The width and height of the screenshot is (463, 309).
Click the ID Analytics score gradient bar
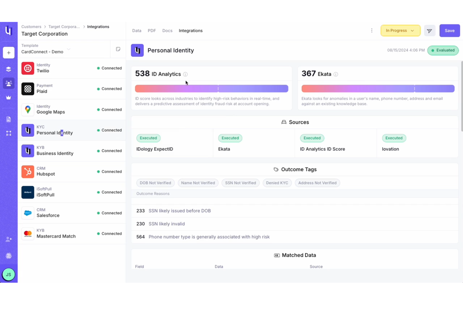coord(211,89)
